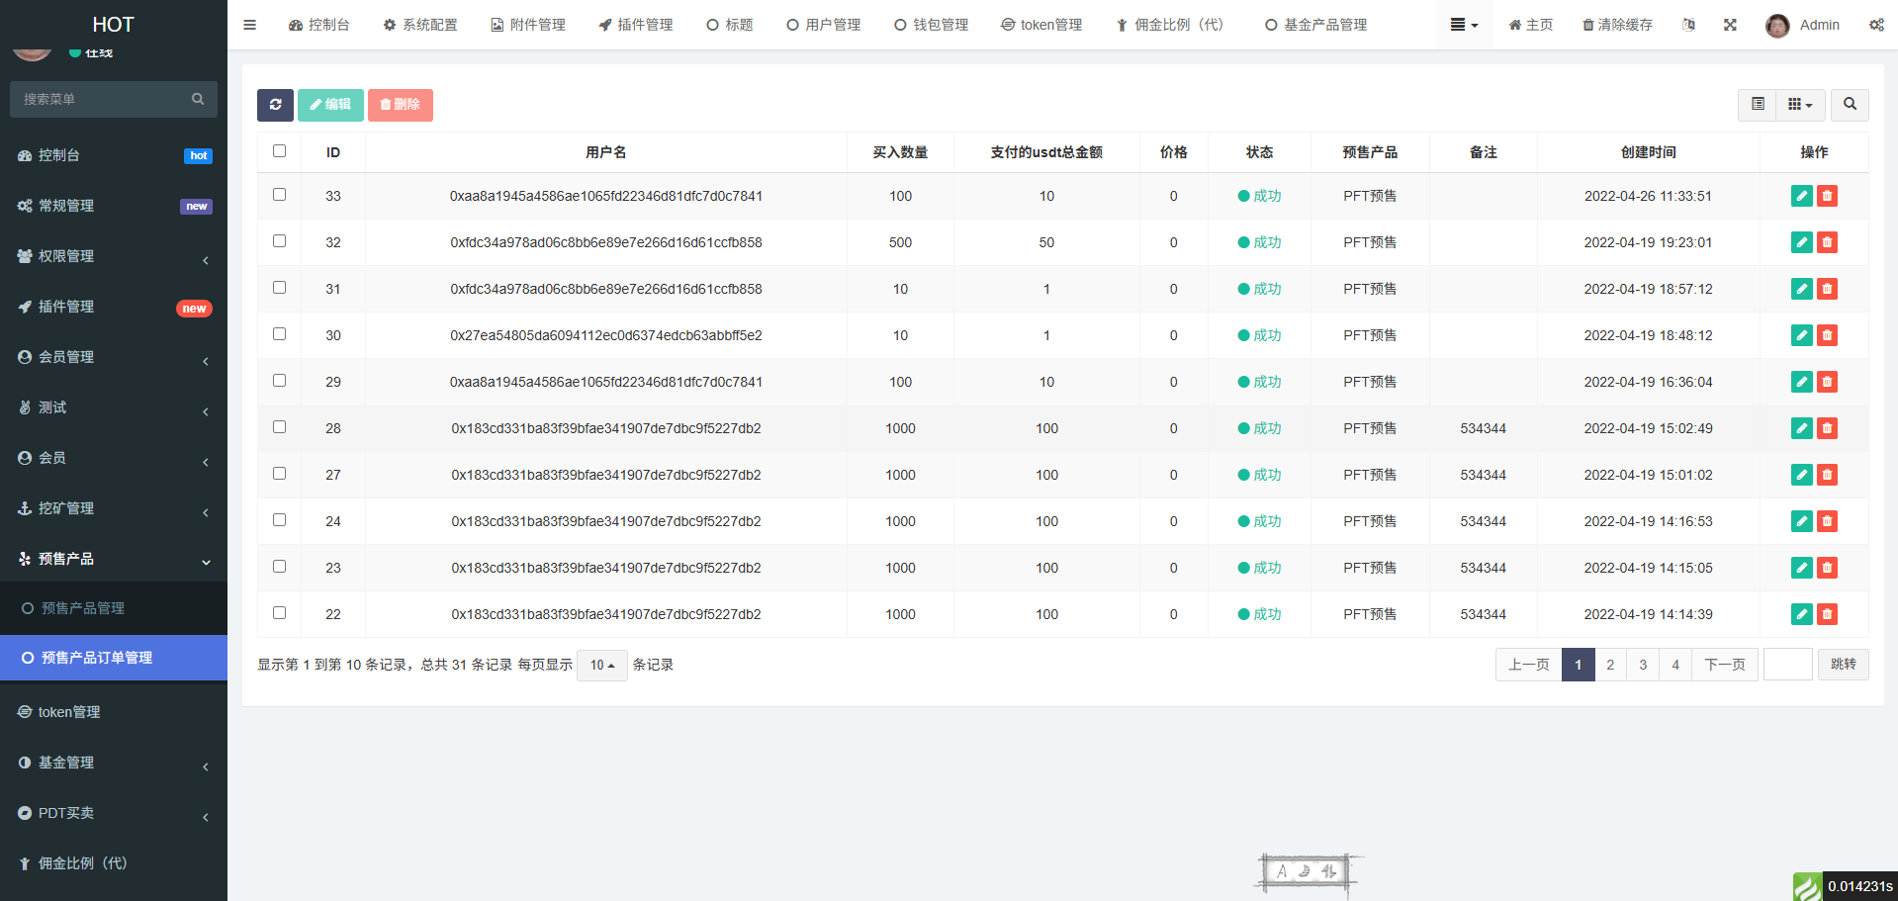The height and width of the screenshot is (901, 1898).
Task: Check the select-all checkbox in table header
Action: tap(279, 151)
